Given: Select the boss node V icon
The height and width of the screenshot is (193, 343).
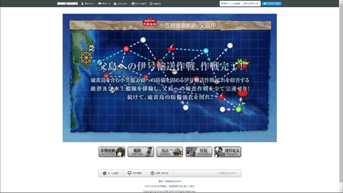Looking at the screenshot, I should pyautogui.click(x=243, y=63).
